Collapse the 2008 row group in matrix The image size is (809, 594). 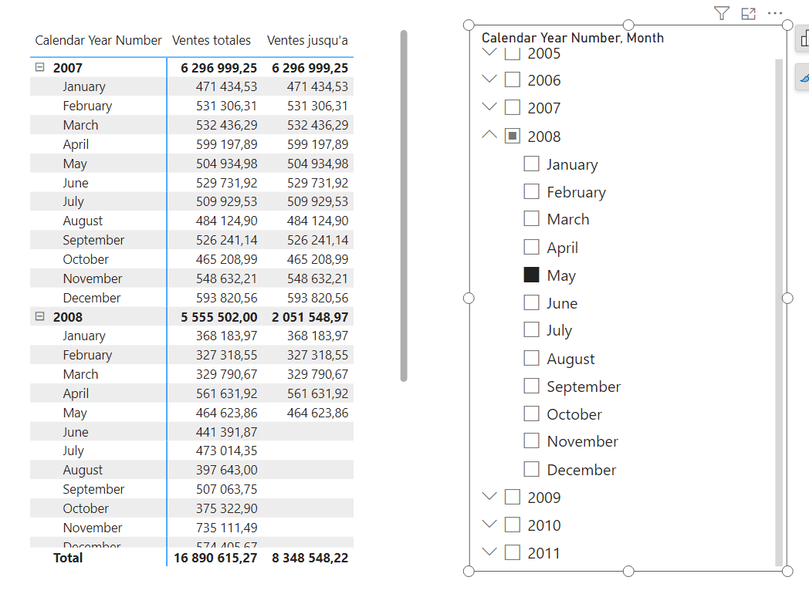[40, 317]
